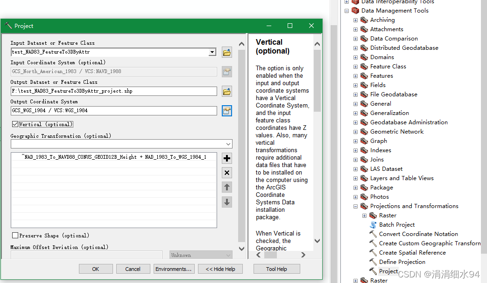Select Geodatabase Administration tree item
The height and width of the screenshot is (283, 487).
pos(409,122)
